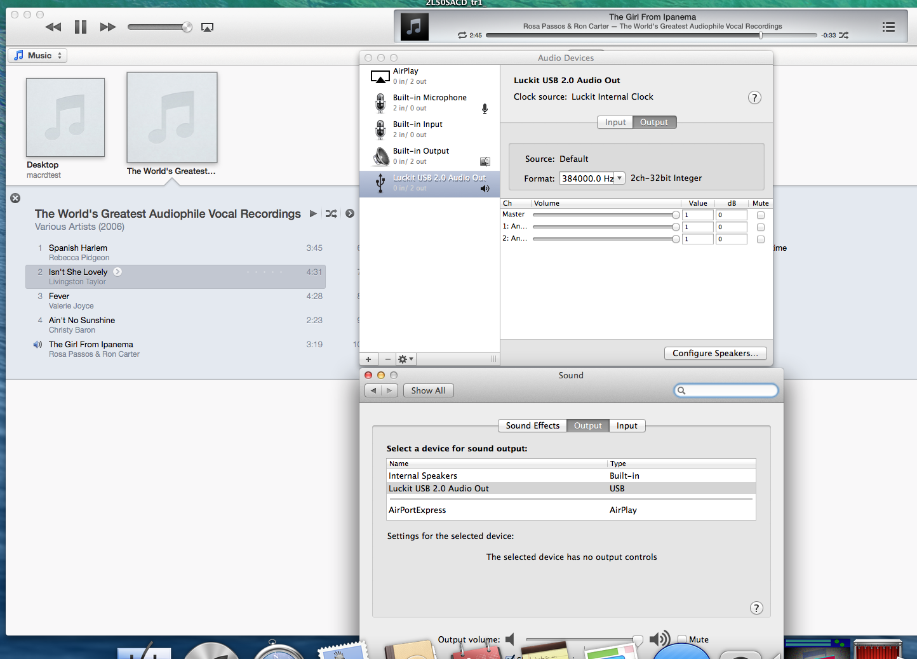This screenshot has height=659, width=917.
Task: Select the Desktop album thumbnail
Action: pyautogui.click(x=65, y=117)
